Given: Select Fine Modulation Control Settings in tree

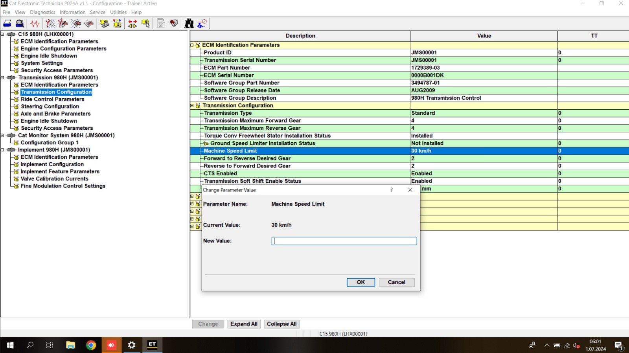Looking at the screenshot, I should (63, 186).
